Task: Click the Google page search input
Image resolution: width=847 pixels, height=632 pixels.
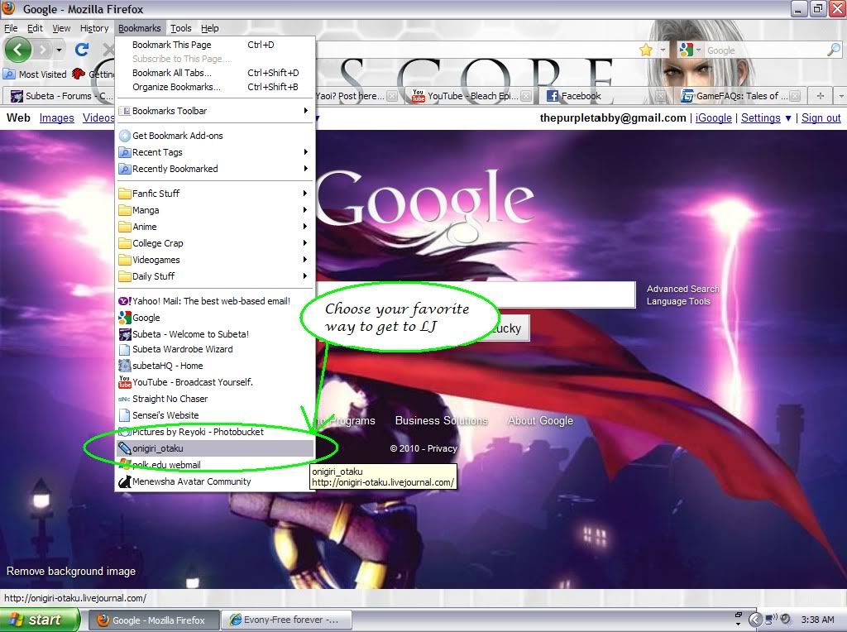Action: (476, 294)
